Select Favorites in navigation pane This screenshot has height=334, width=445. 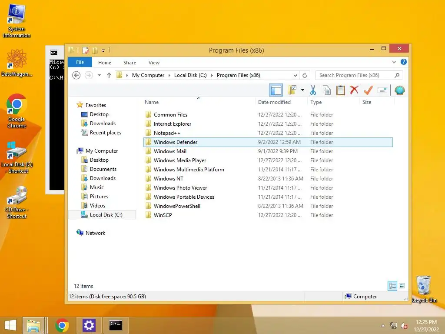pyautogui.click(x=96, y=105)
